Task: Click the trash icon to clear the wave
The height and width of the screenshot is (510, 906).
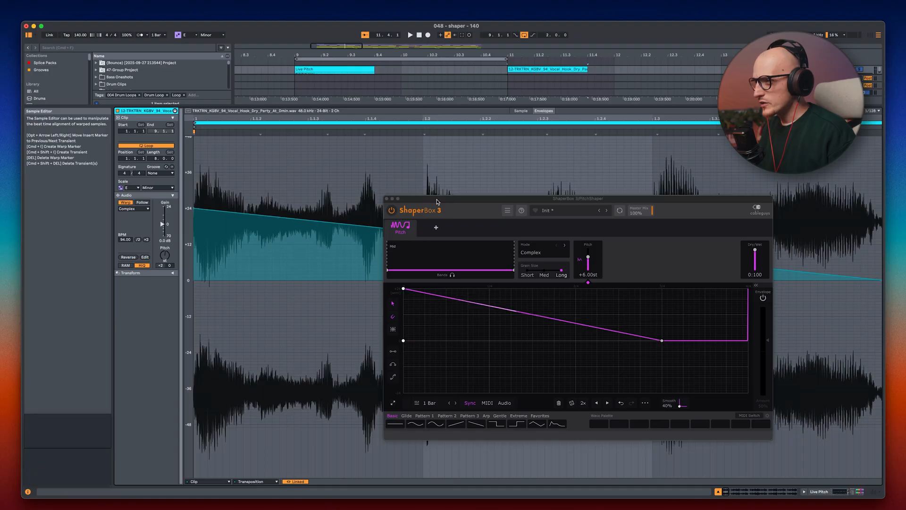Action: (559, 403)
